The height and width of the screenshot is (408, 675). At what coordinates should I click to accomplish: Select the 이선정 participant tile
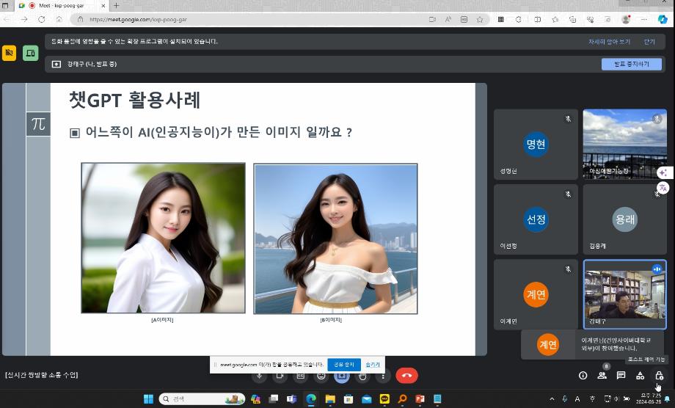tap(536, 219)
